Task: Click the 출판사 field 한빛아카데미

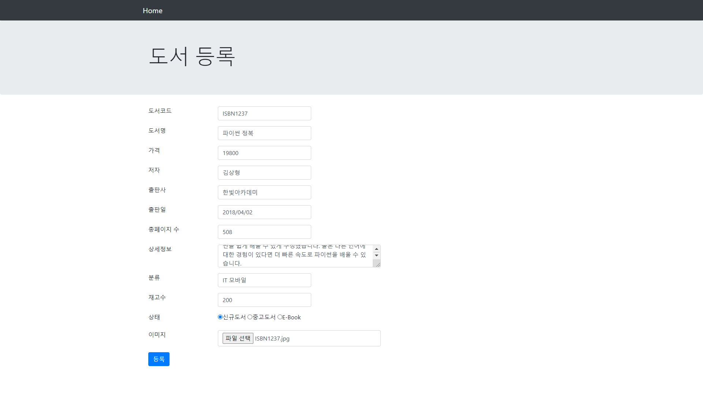Action: click(264, 192)
